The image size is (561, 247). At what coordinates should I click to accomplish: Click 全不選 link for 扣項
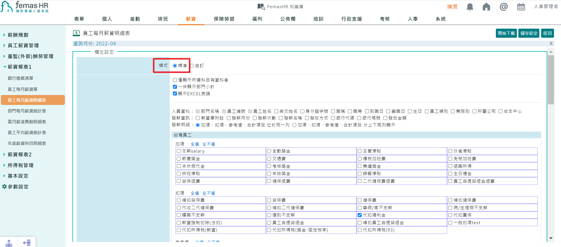(209, 193)
